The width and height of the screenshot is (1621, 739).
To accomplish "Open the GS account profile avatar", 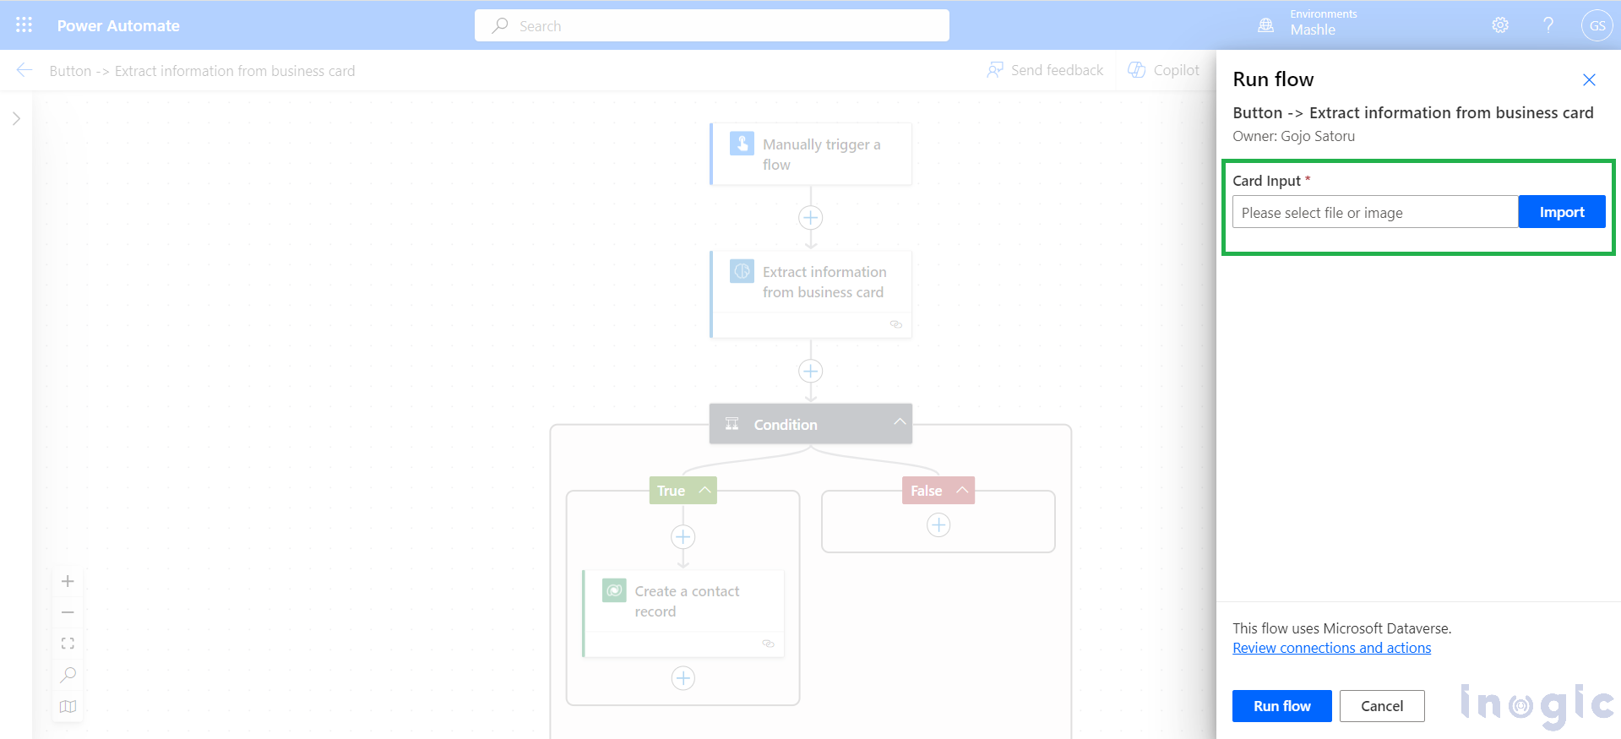I will 1597,25.
